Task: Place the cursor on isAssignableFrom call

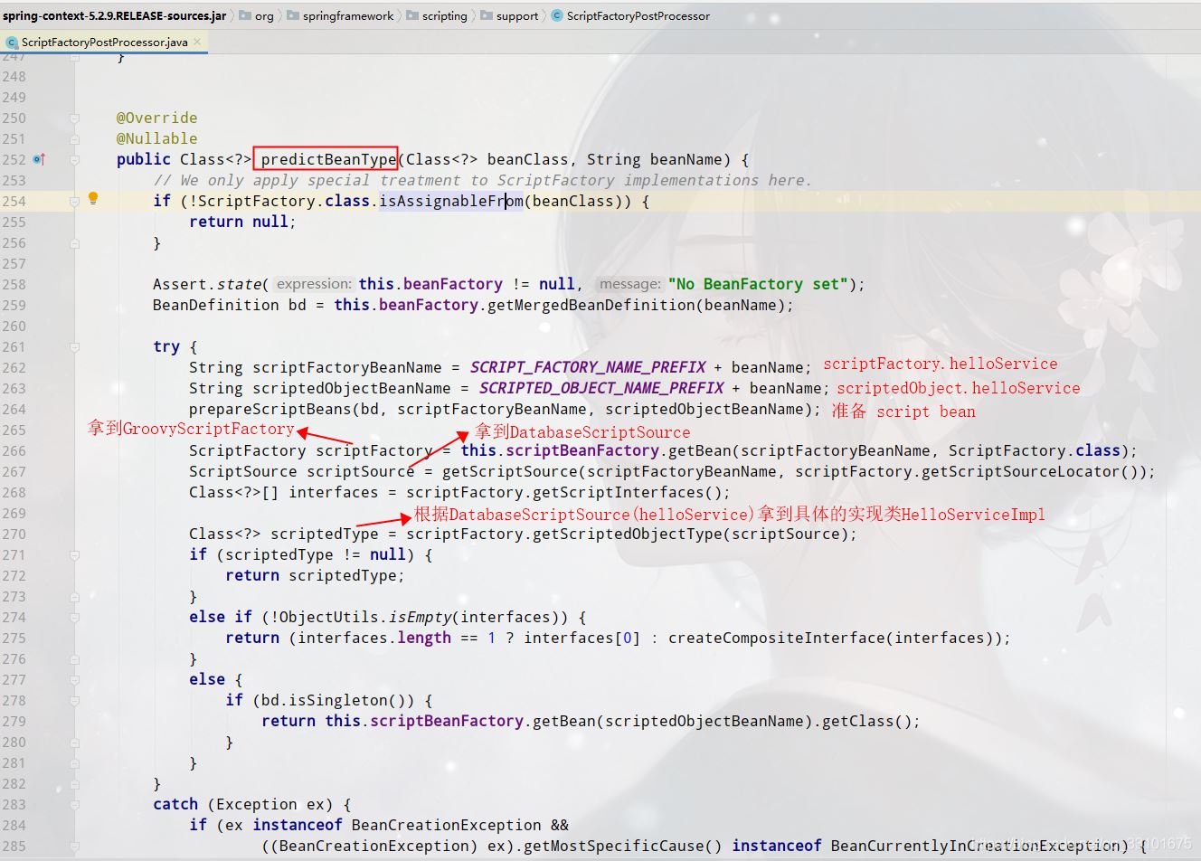Action: coord(450,202)
